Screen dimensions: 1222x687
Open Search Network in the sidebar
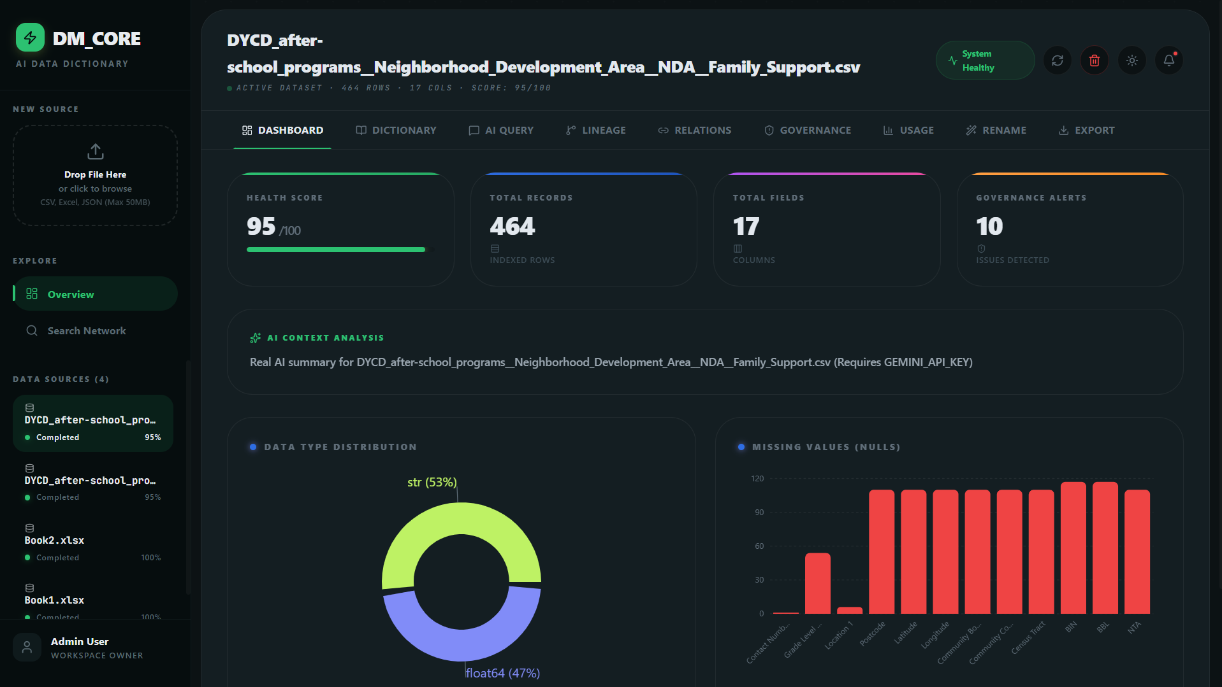96,330
